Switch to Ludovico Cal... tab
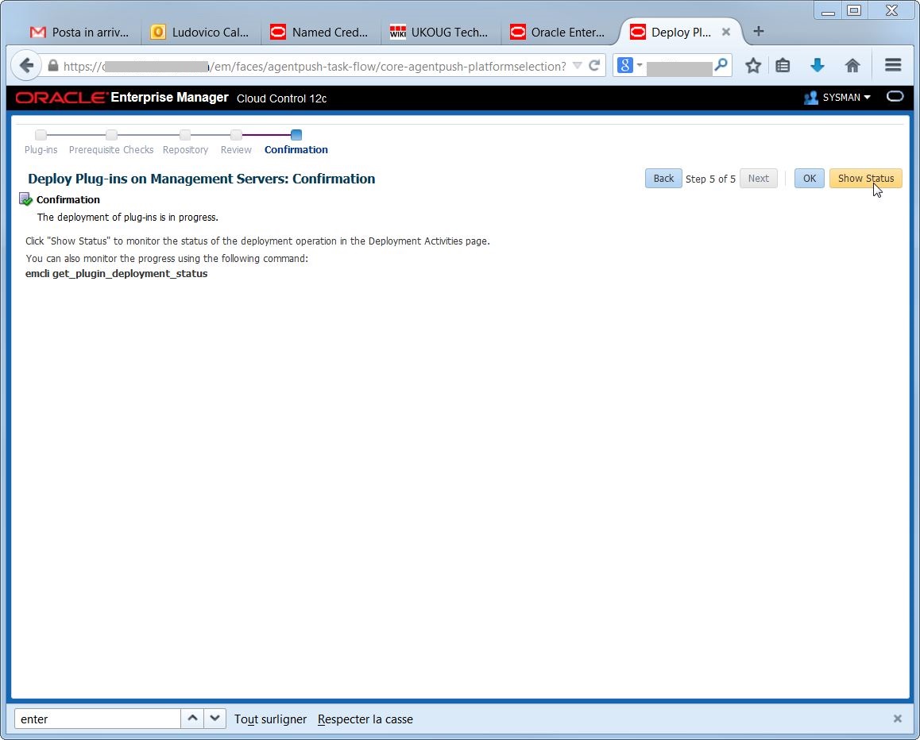920x740 pixels. click(x=199, y=33)
